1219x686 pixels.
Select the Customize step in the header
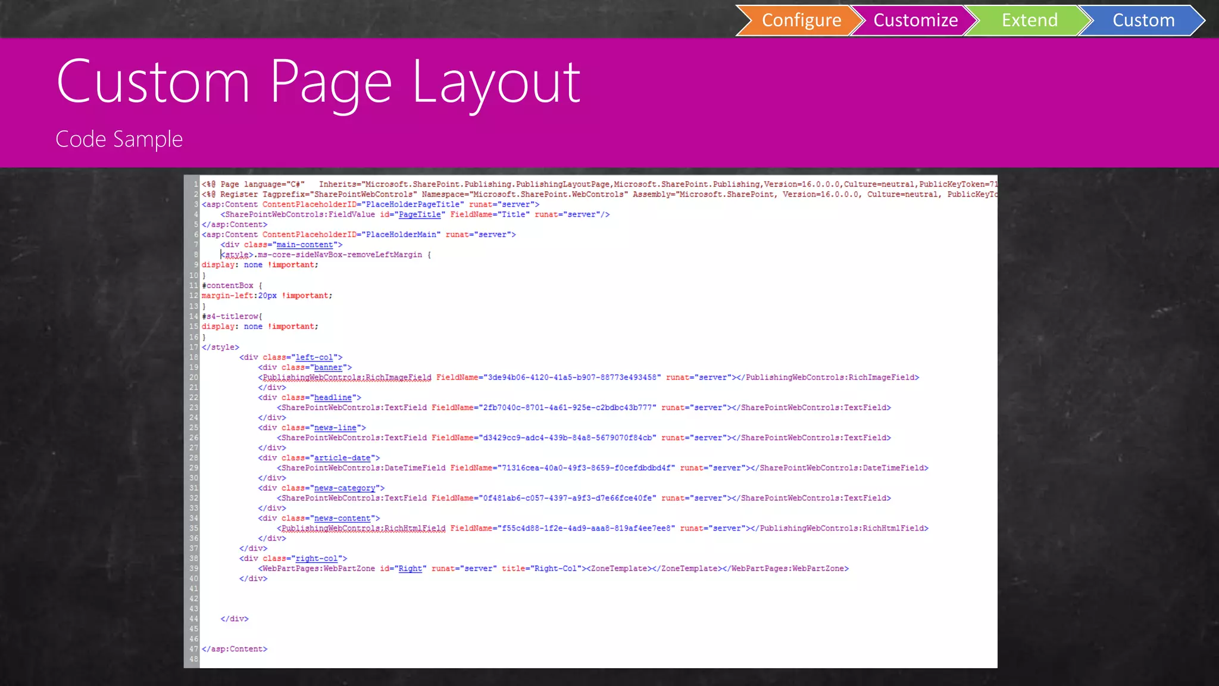[x=915, y=20]
